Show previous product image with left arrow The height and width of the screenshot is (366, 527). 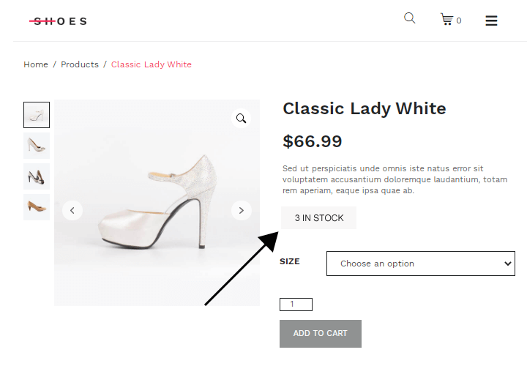point(72,211)
